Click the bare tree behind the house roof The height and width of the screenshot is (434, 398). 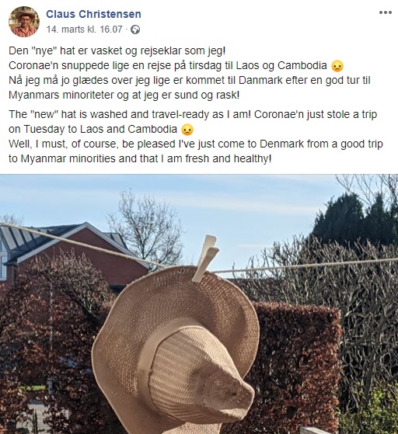[x=145, y=224]
